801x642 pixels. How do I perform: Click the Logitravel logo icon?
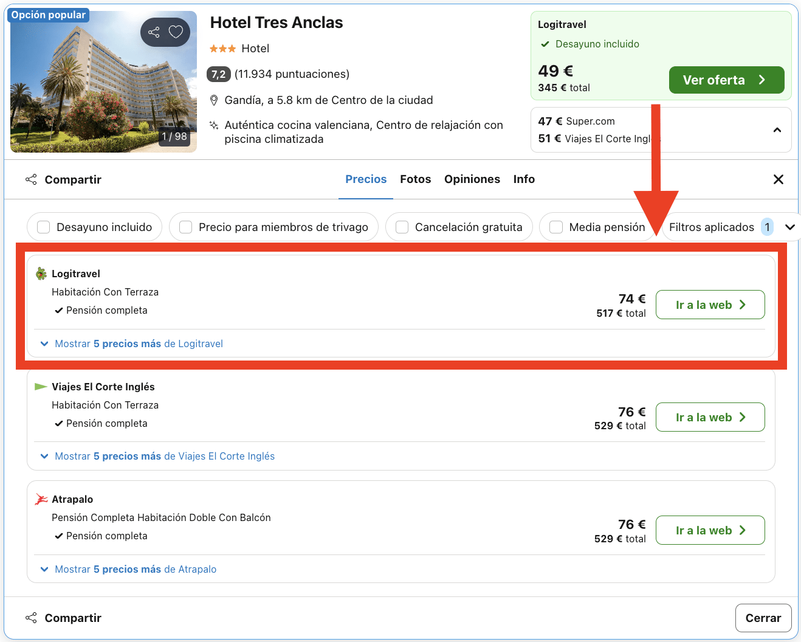pos(41,274)
